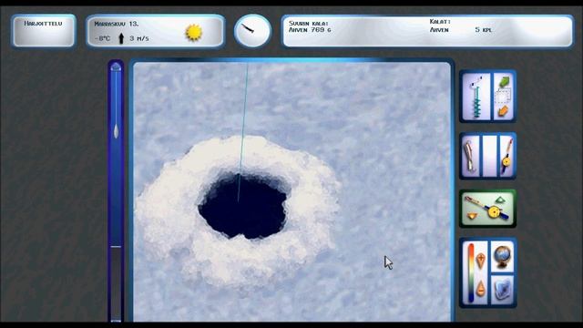Pick the ice fishing rod slot
This screenshot has height=328, width=583.
[x=506, y=156]
